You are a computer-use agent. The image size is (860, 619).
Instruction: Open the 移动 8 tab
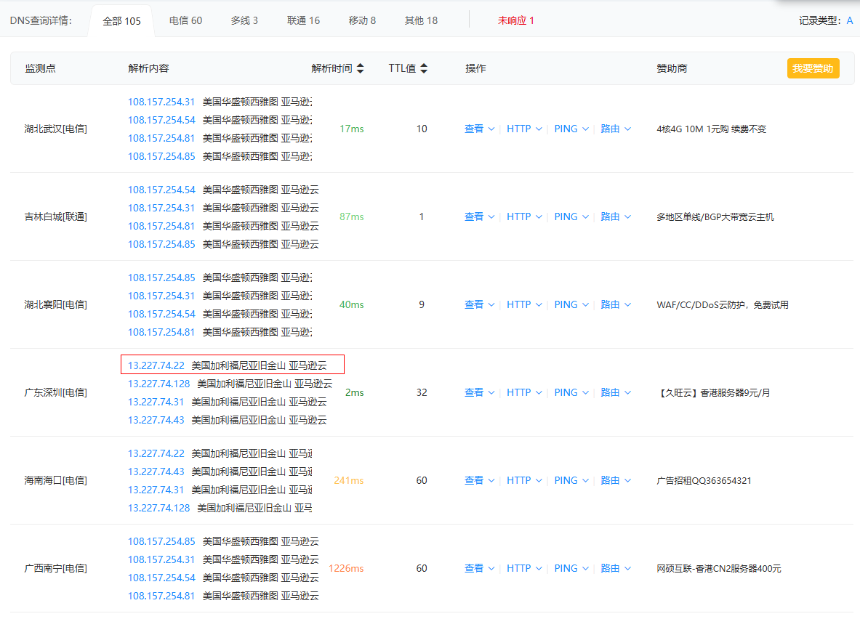[362, 20]
